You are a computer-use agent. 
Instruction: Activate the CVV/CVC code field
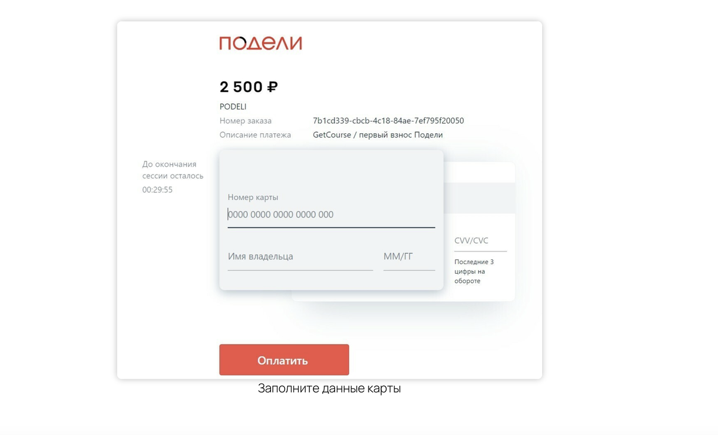480,241
